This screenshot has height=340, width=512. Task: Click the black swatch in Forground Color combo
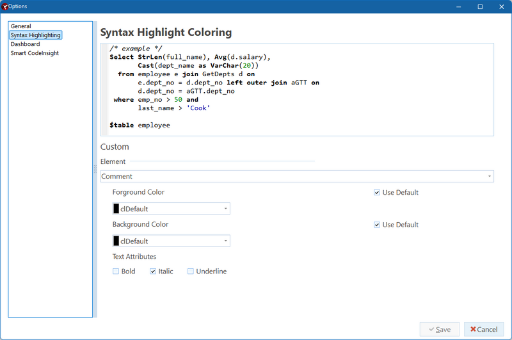pyautogui.click(x=116, y=209)
